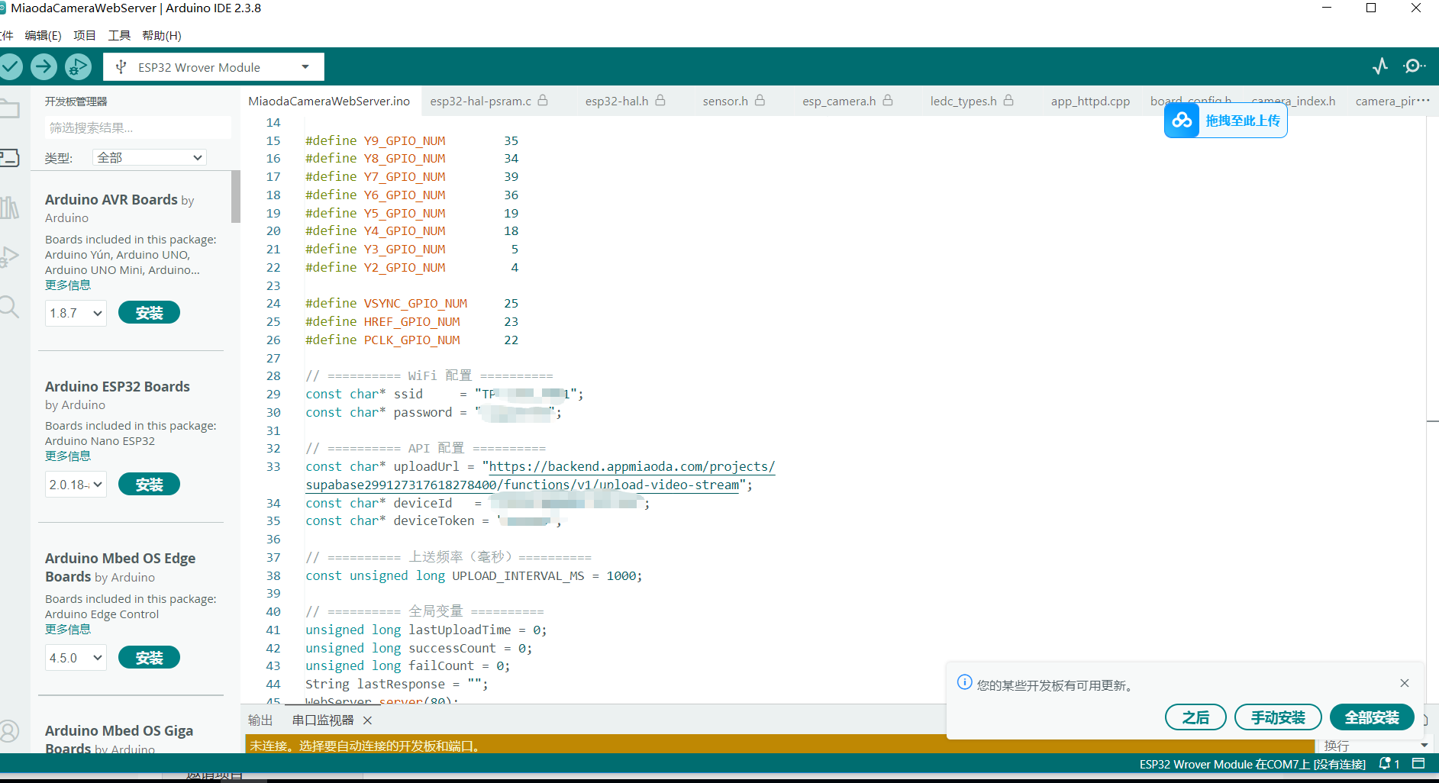Expand the 类型 filter dropdown
This screenshot has width=1439, height=783.
[150, 158]
